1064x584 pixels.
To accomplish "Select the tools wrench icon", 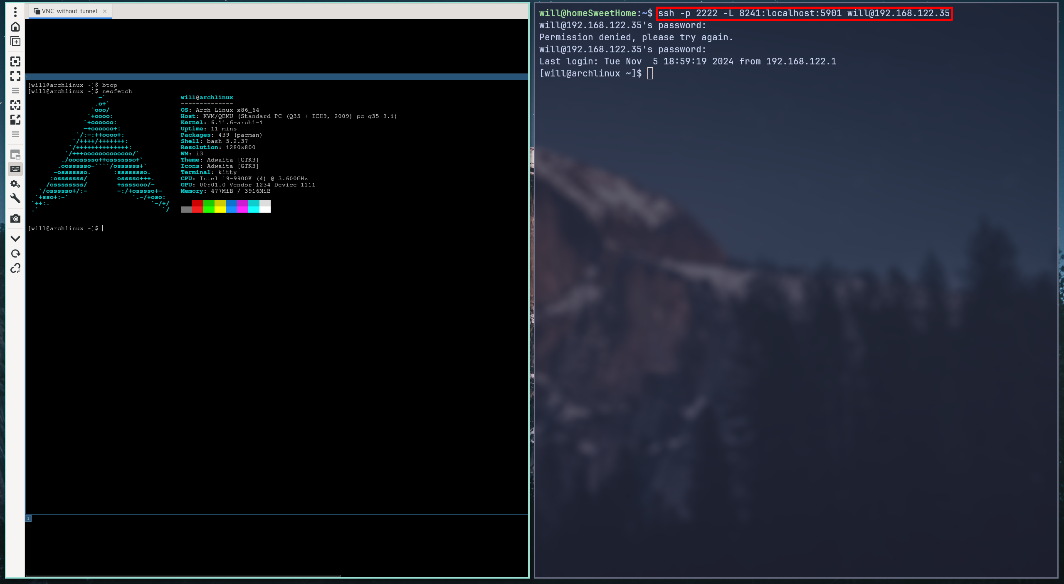I will click(x=15, y=199).
